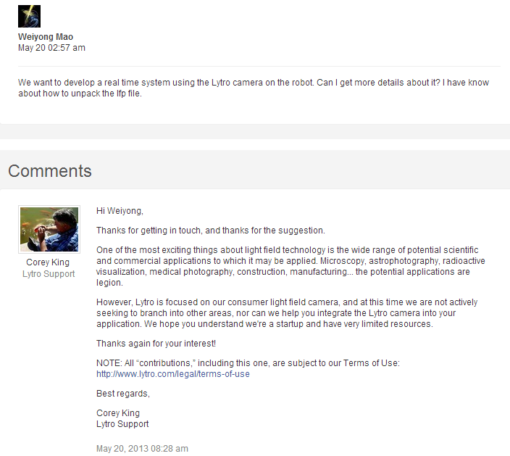Open Corey King's profile photo

click(x=49, y=229)
